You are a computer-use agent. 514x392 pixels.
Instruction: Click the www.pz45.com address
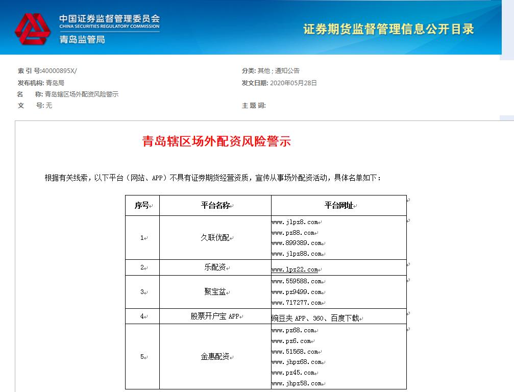pos(292,373)
